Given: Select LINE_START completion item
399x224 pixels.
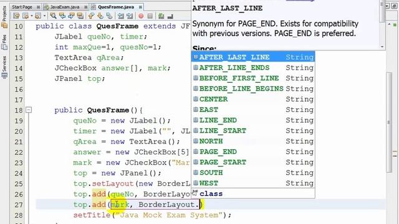Looking at the screenshot, I should point(253,131).
